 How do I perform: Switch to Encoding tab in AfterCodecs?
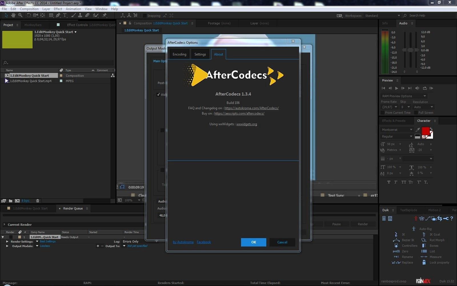179,54
